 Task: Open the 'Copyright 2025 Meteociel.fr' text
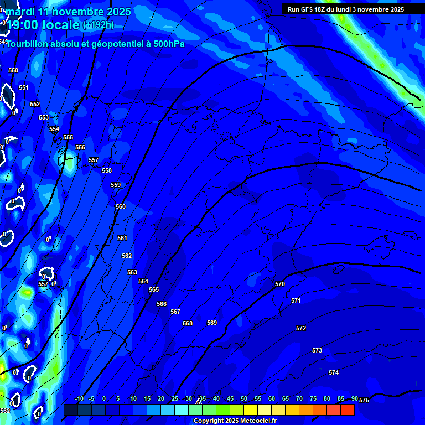[x=235, y=421]
